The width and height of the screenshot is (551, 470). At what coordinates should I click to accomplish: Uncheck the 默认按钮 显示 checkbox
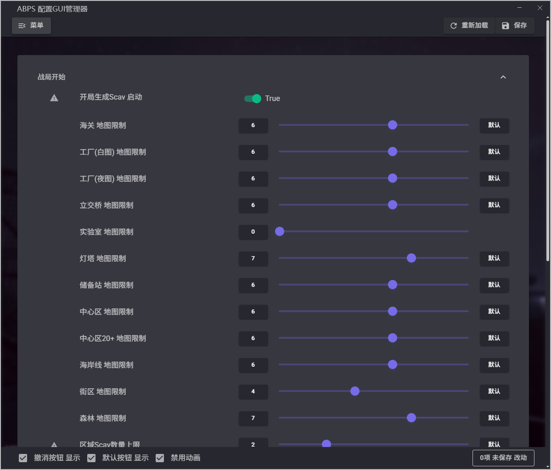point(91,458)
